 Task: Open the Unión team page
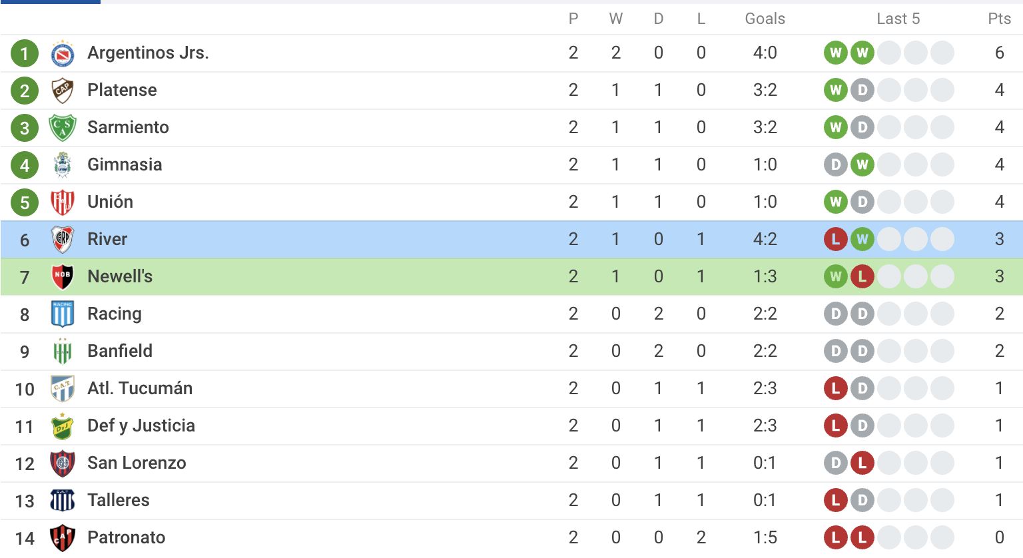[x=110, y=202]
